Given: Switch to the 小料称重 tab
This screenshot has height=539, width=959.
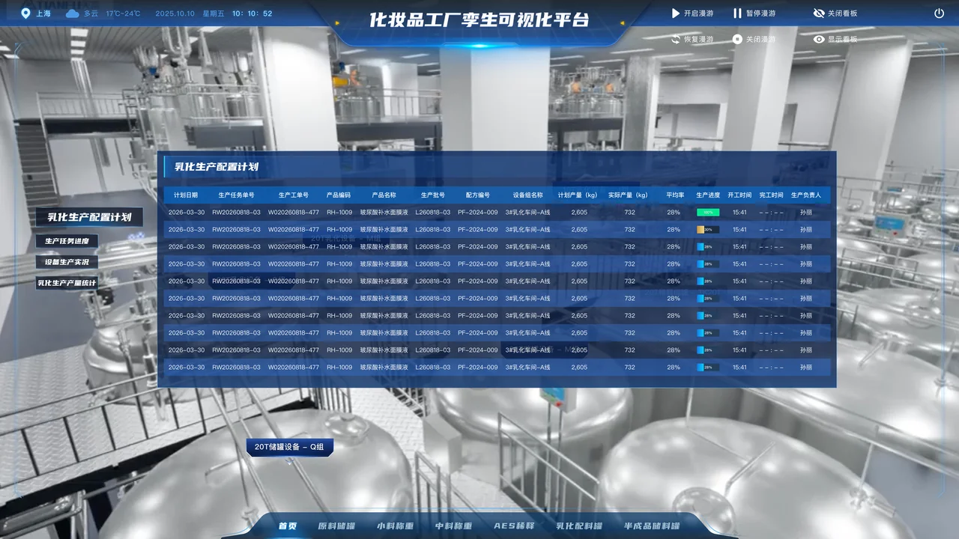Looking at the screenshot, I should click(395, 526).
